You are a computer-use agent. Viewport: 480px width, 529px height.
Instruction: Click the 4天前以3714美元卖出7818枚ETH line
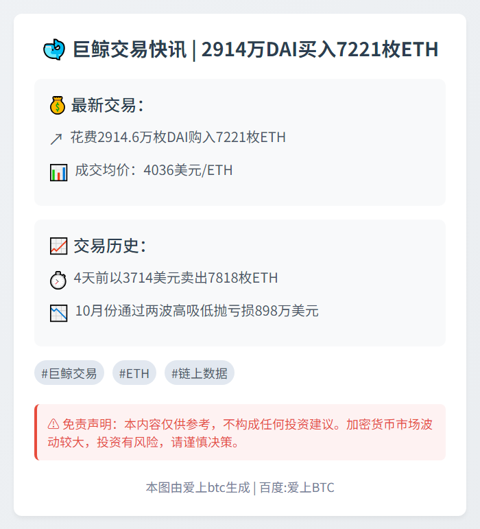coord(176,278)
